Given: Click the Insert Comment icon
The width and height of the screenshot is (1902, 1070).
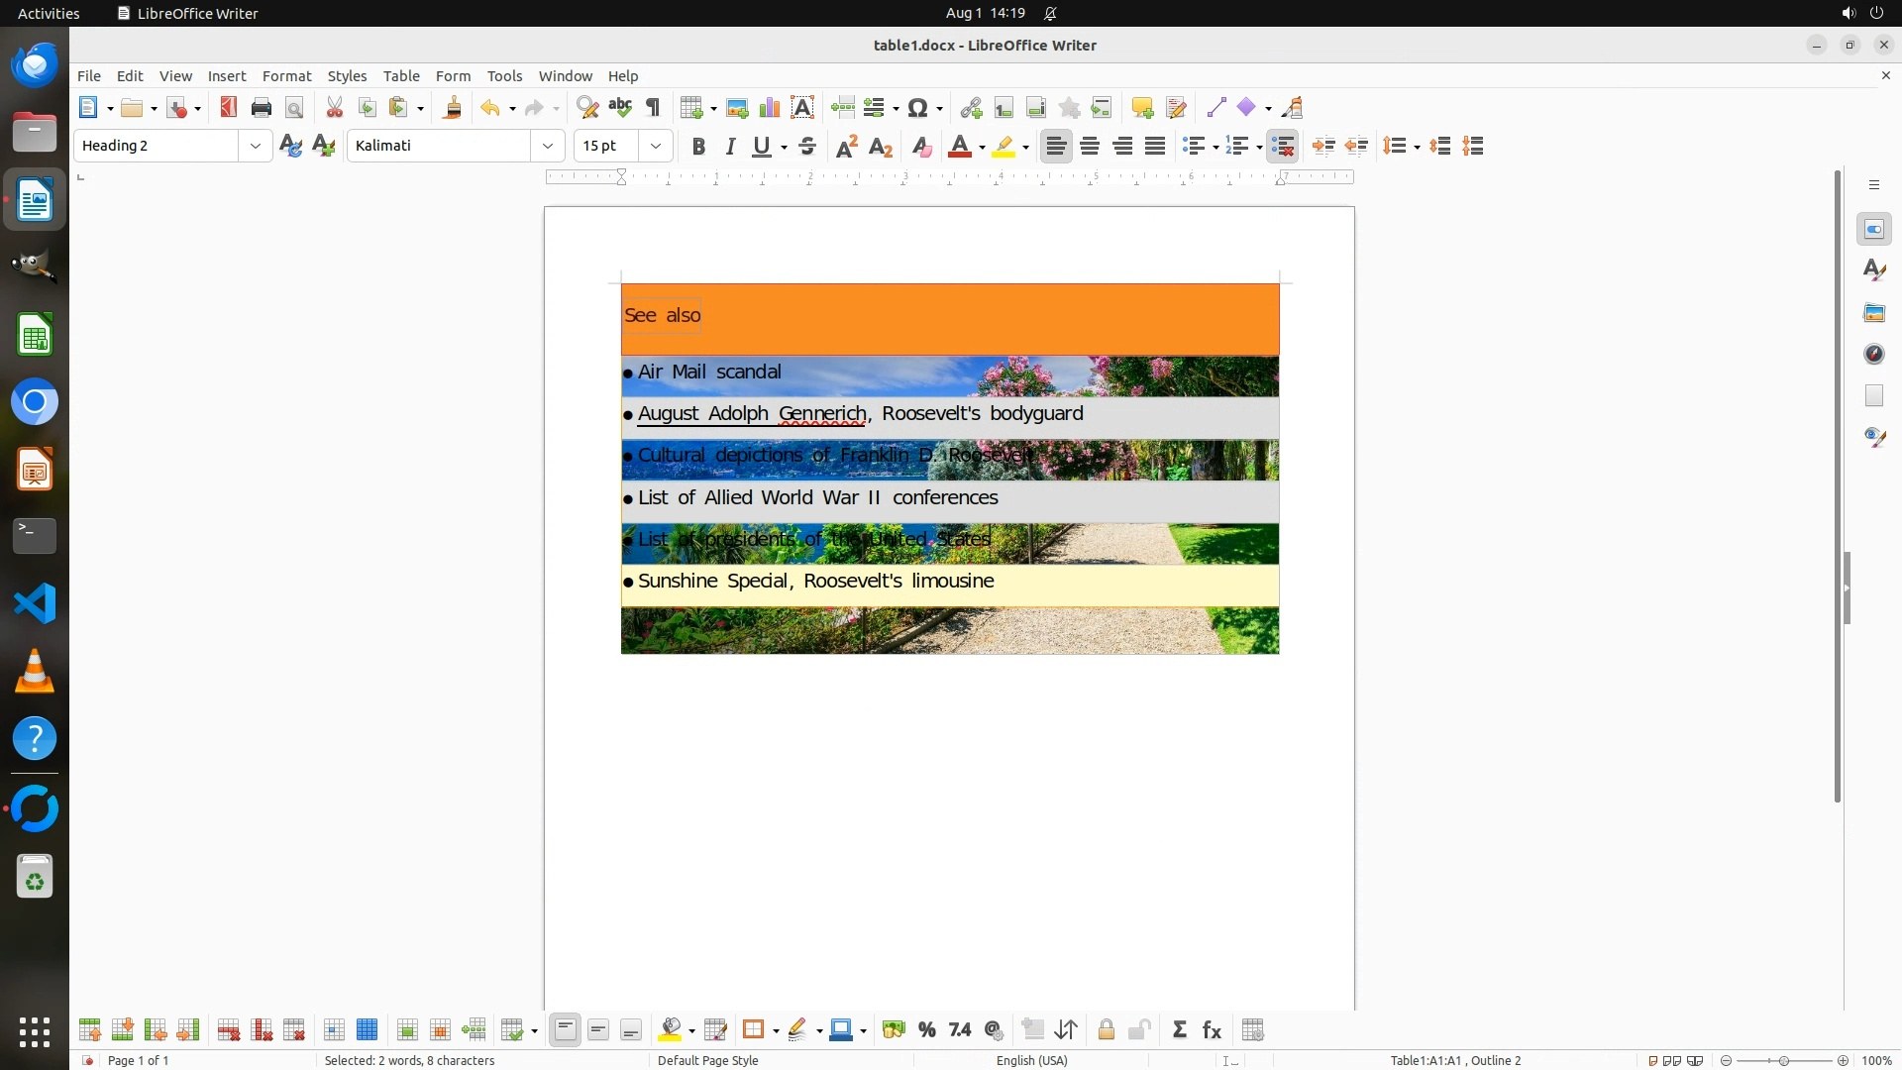Looking at the screenshot, I should [x=1142, y=108].
